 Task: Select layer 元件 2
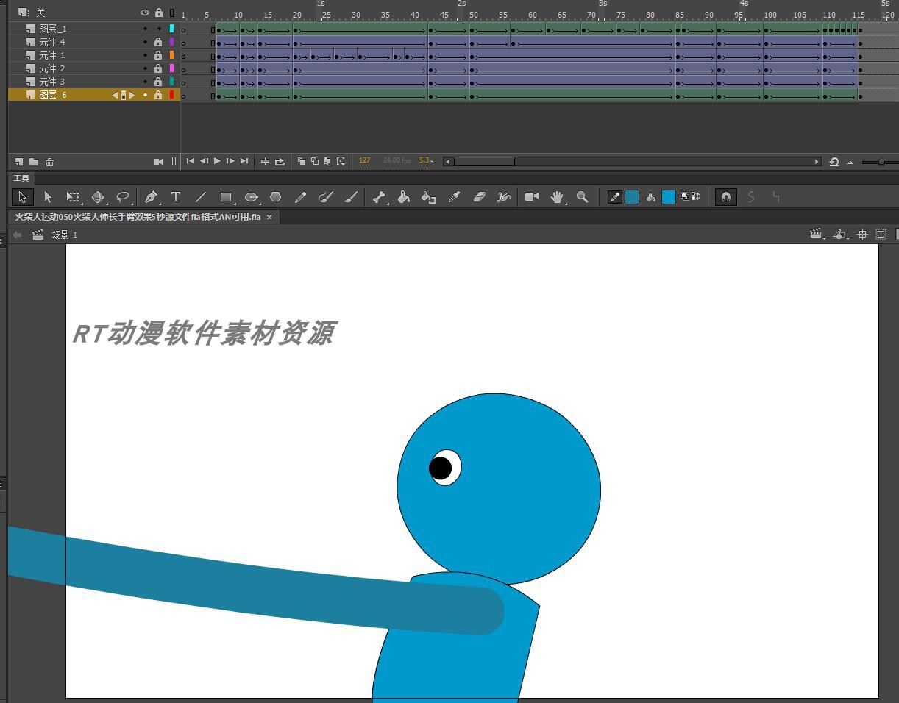click(x=51, y=68)
